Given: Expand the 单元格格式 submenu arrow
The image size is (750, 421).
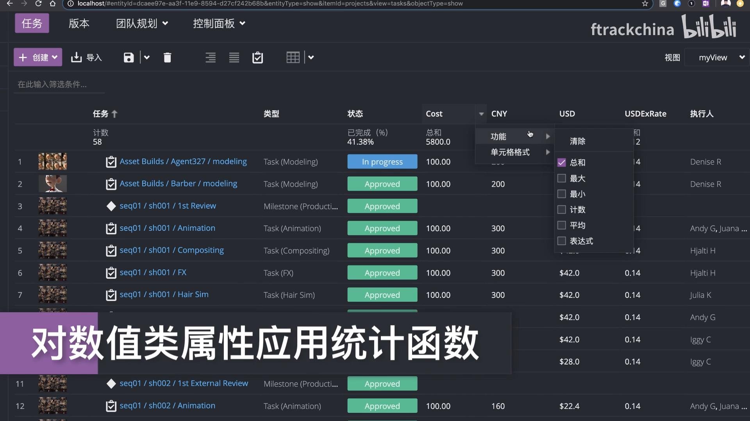Looking at the screenshot, I should (548, 152).
